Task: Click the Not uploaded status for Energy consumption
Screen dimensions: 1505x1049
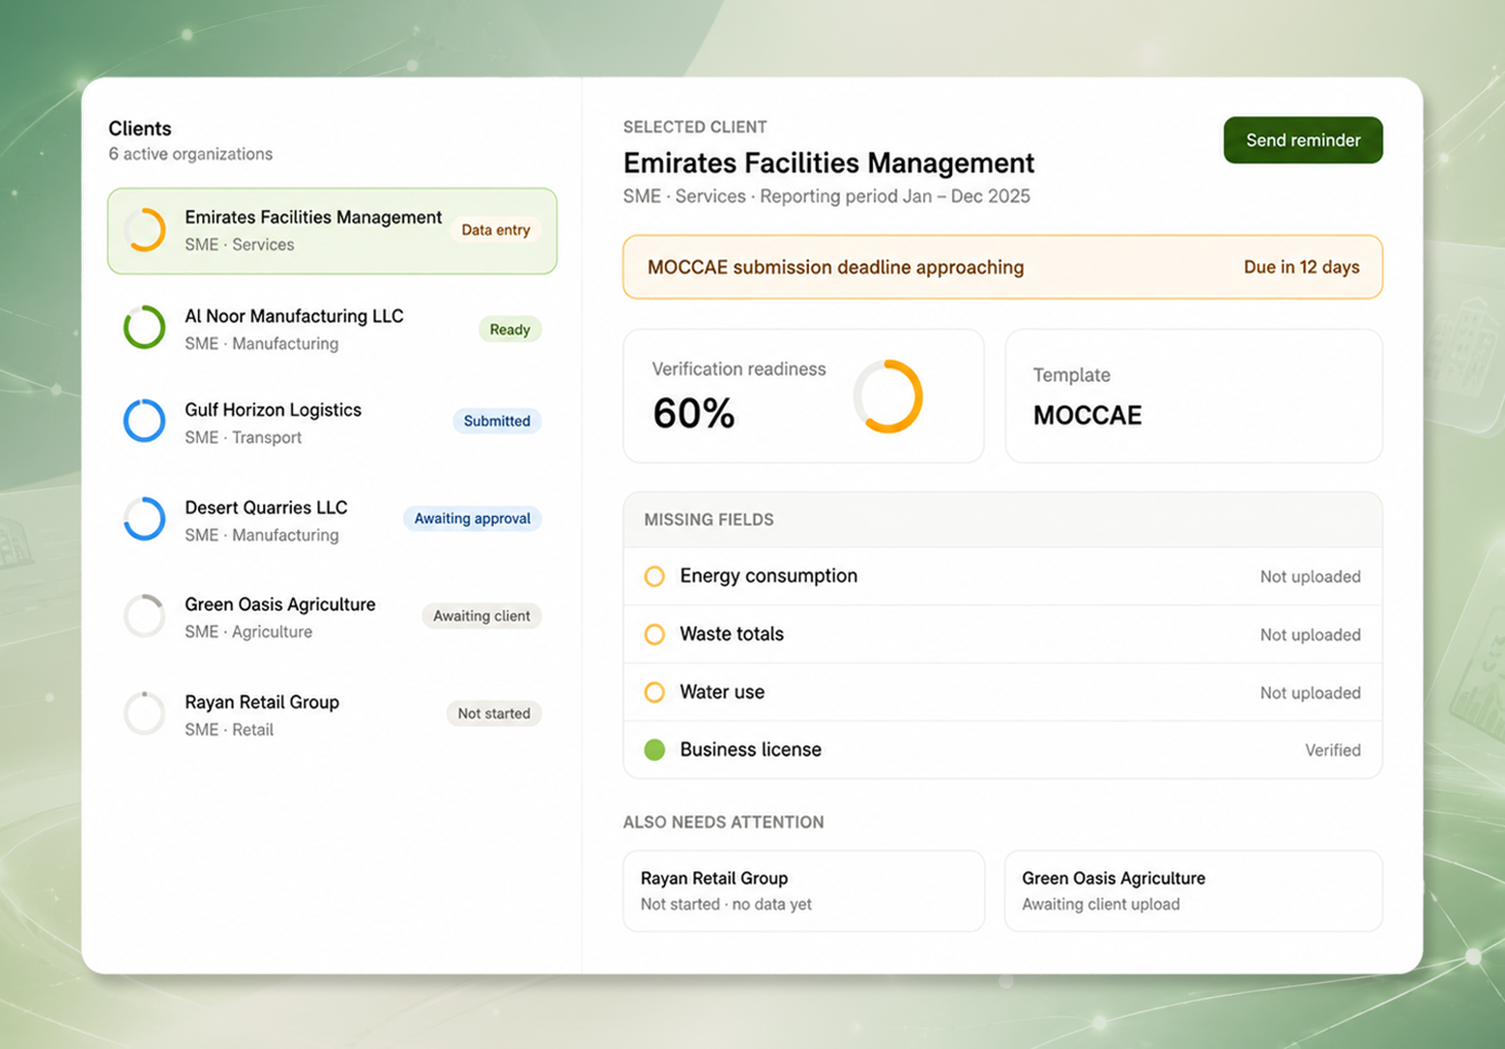Action: (1310, 577)
